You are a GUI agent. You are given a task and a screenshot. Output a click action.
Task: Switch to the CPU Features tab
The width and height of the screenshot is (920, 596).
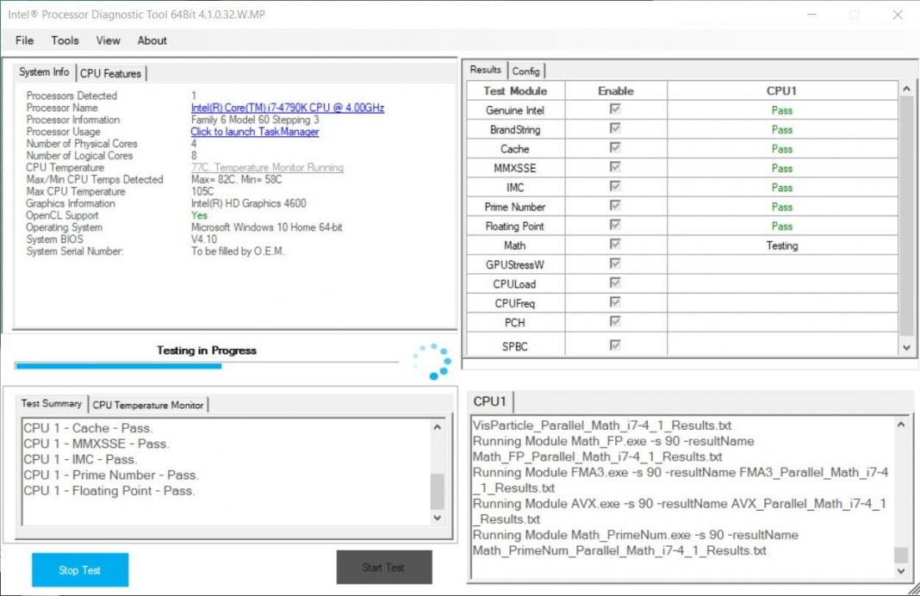(112, 72)
